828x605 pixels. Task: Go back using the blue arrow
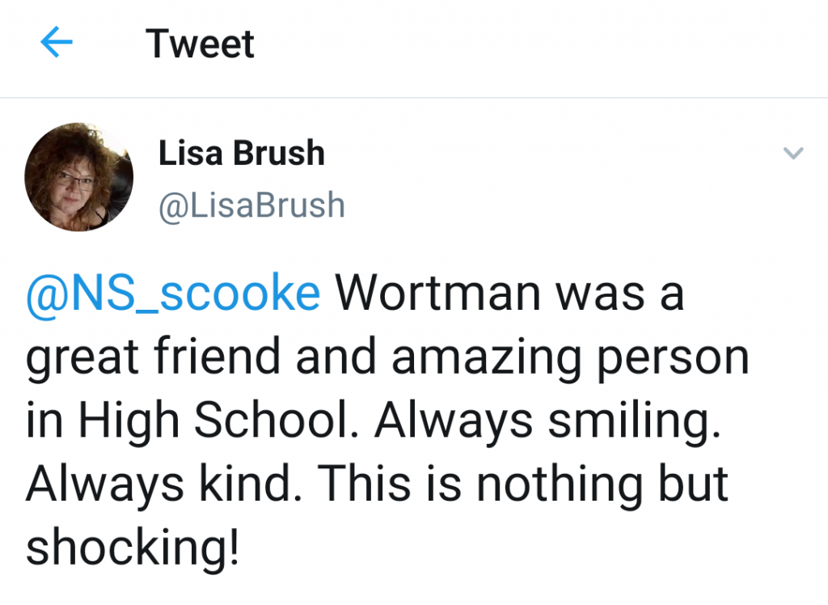[57, 42]
